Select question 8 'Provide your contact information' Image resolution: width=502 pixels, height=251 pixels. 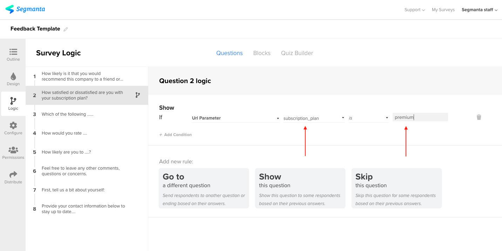pos(87,209)
